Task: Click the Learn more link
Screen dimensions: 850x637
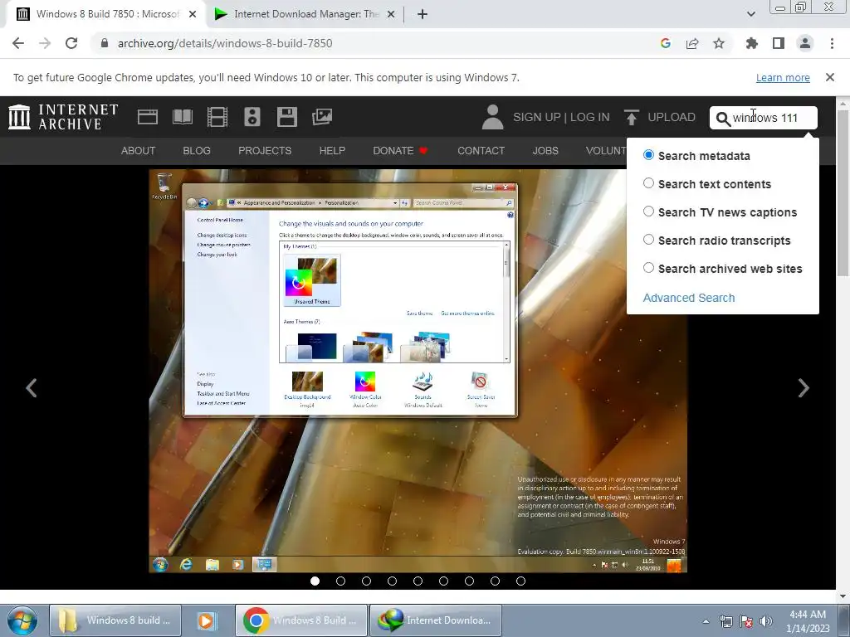Action: 783,77
